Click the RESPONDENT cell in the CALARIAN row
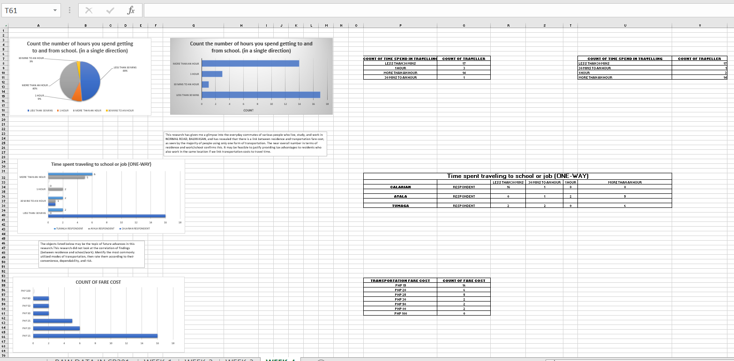The width and height of the screenshot is (734, 361). click(x=464, y=187)
